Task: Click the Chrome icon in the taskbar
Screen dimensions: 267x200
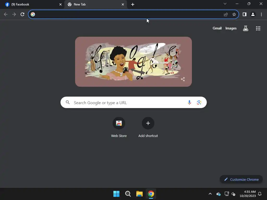Action: pyautogui.click(x=151, y=194)
